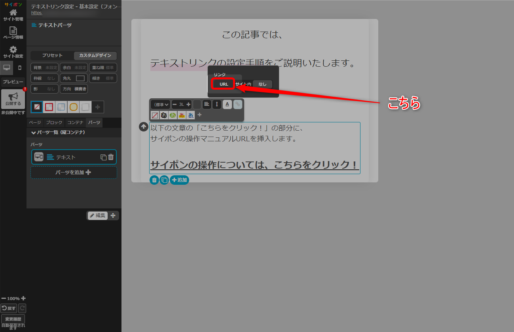Open the 影 setting
The image size is (514, 332).
(44, 89)
